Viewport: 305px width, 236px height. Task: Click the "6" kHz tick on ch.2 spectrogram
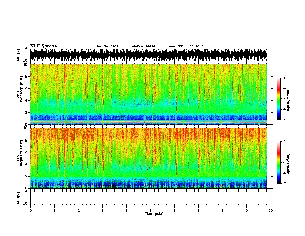coord(27,152)
